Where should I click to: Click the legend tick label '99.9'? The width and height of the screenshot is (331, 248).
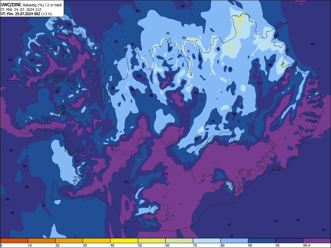click(x=306, y=245)
